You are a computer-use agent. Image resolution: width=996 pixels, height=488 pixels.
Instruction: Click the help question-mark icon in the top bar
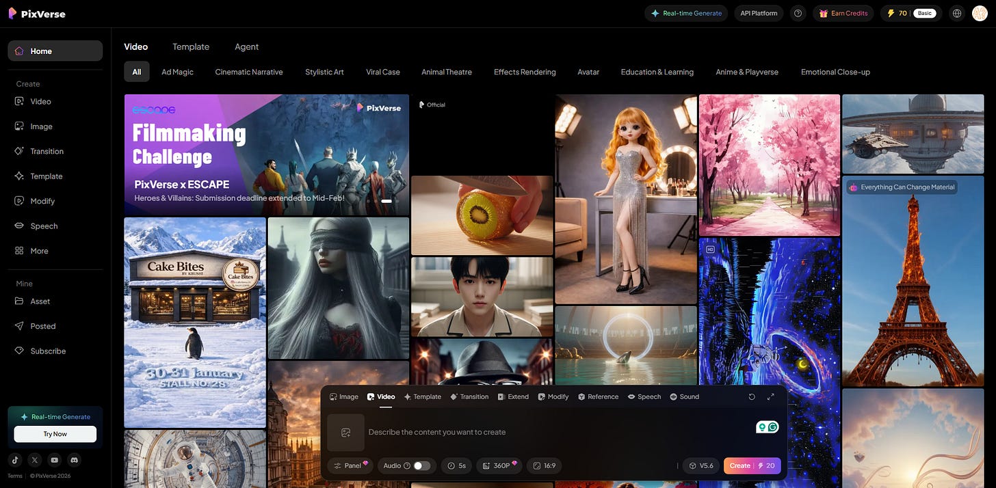tap(798, 12)
